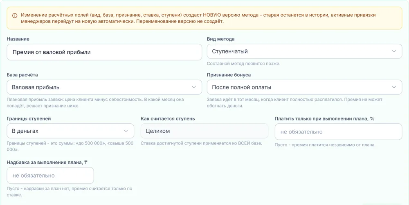Open the Признание бонуса dropdown showing После полной оплаты
This screenshot has height=205, width=409.
304,87
